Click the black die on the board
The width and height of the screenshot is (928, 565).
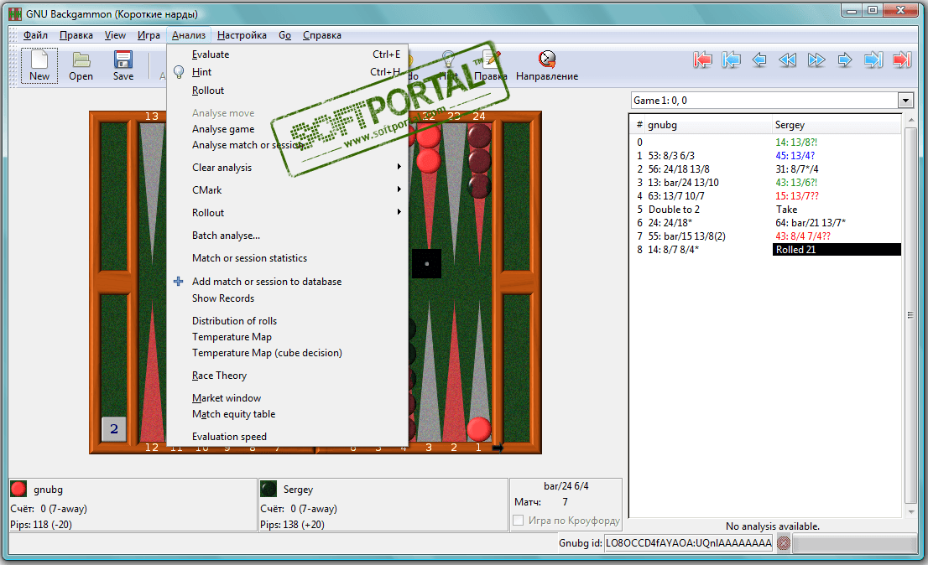[427, 263]
